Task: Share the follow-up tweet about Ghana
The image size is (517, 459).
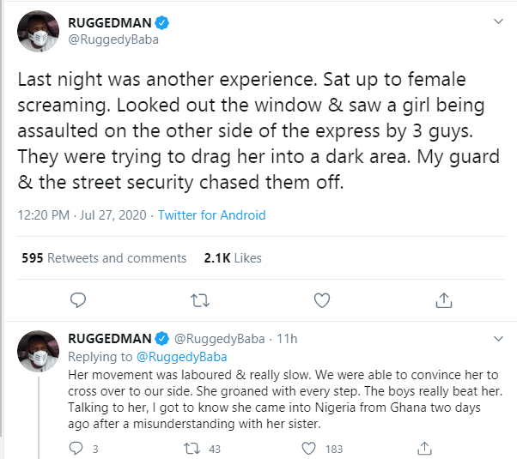Action: tap(426, 447)
